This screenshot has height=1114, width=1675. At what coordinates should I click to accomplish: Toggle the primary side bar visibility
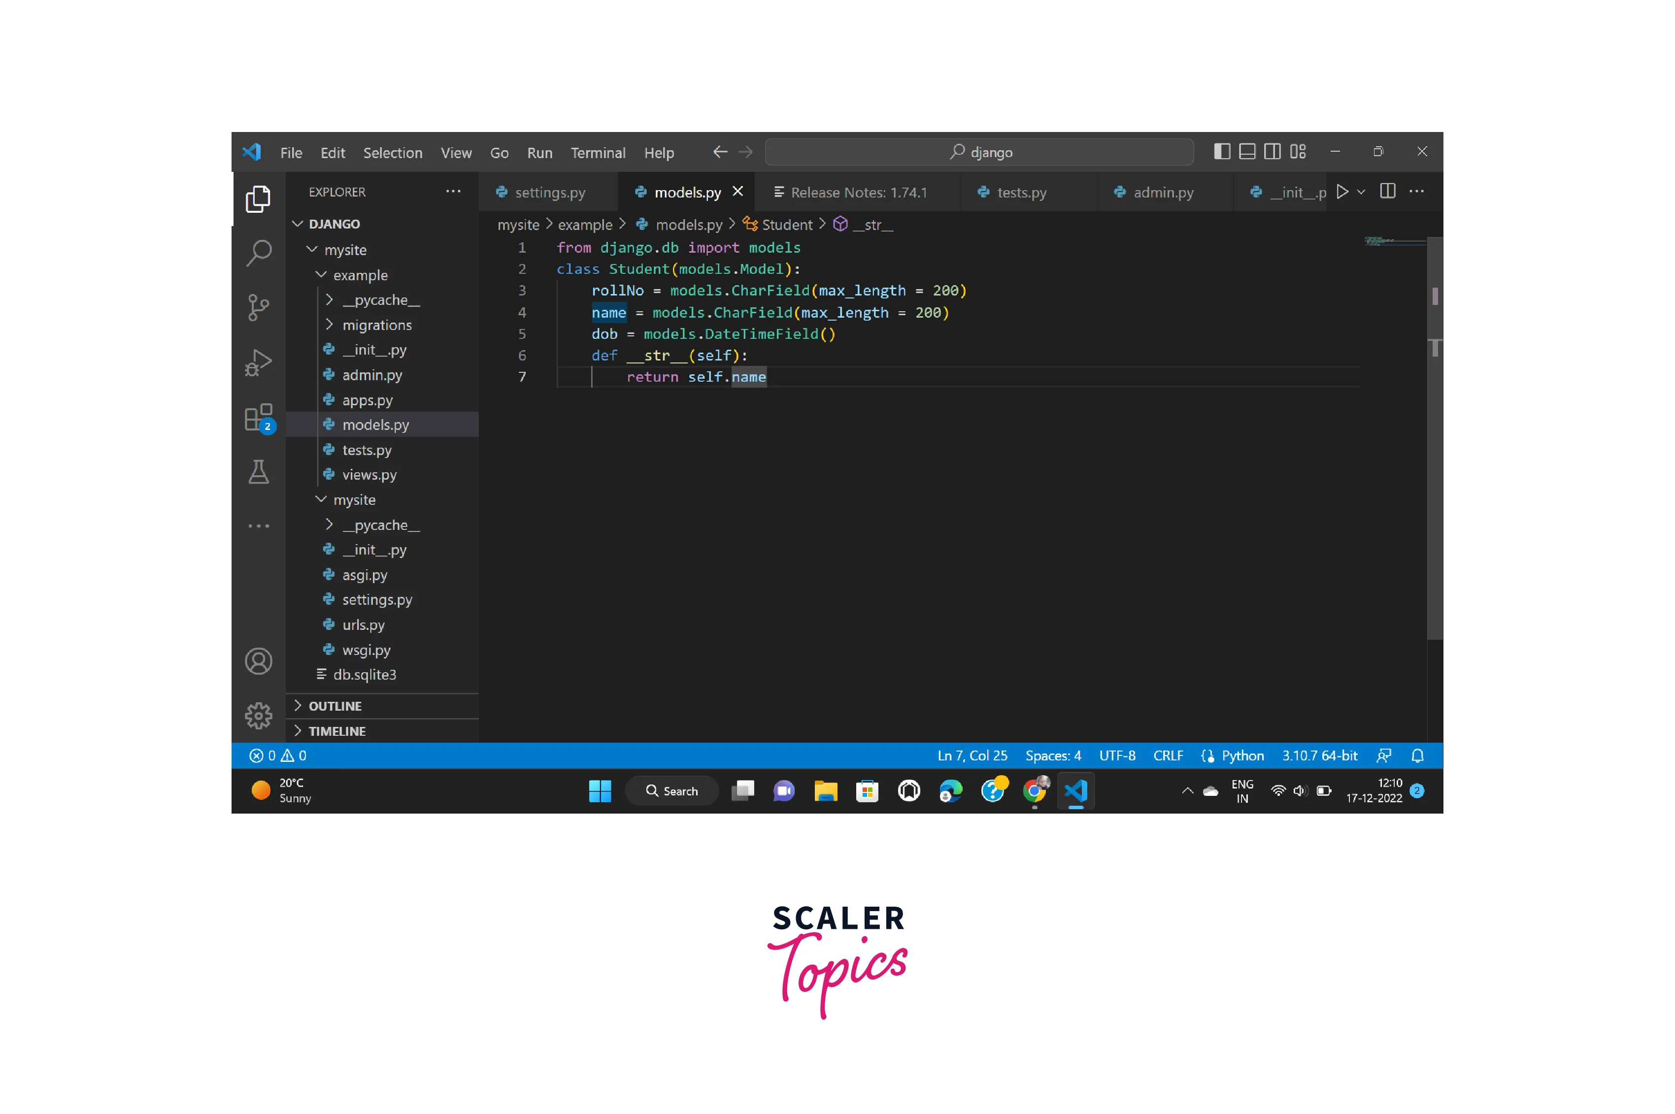pos(1222,151)
